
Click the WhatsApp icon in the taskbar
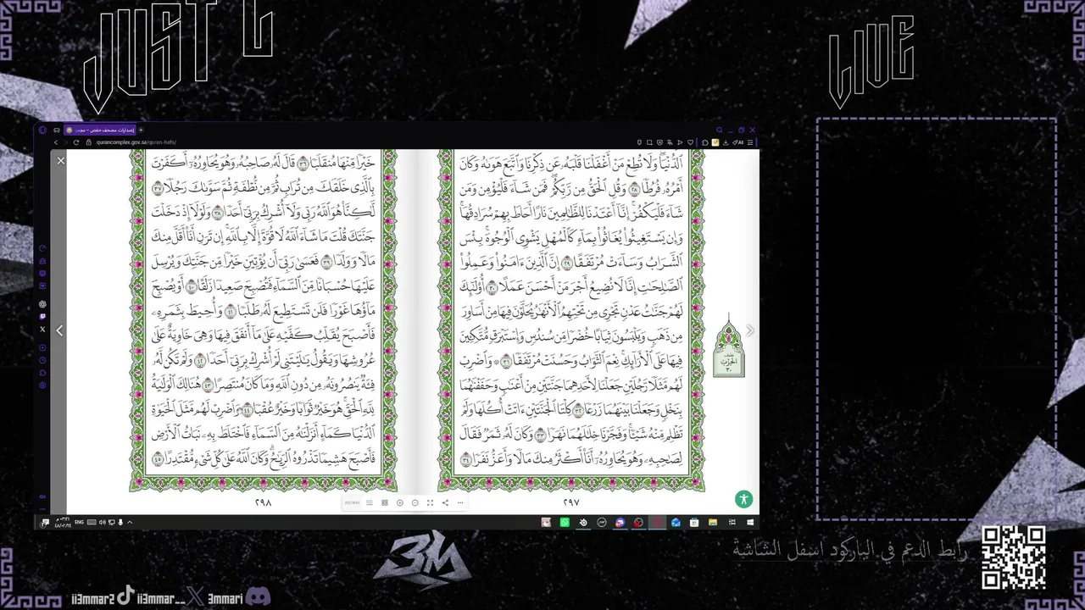[x=565, y=523]
